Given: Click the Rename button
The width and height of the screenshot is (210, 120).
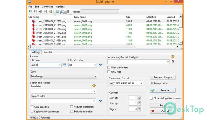Looking at the screenshot, I should coord(163,90).
